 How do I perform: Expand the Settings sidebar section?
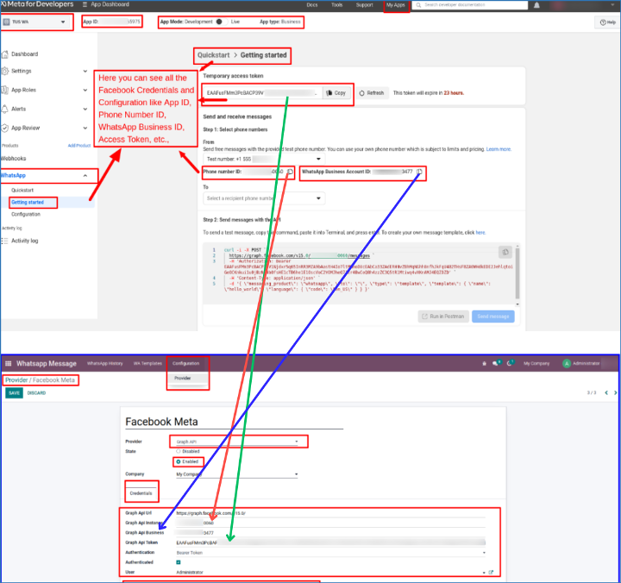coord(85,71)
